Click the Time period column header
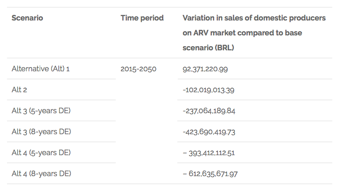Viewport: 343px width, 192px height. (142, 18)
